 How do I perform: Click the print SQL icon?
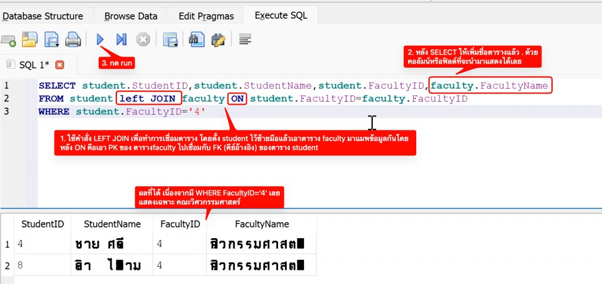point(72,40)
